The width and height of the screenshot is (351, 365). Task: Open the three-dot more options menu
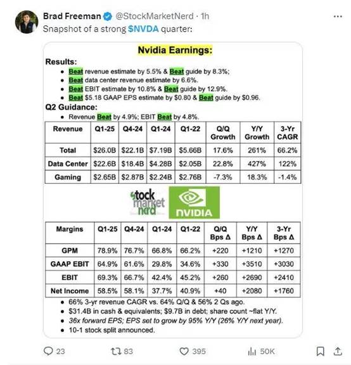338,16
